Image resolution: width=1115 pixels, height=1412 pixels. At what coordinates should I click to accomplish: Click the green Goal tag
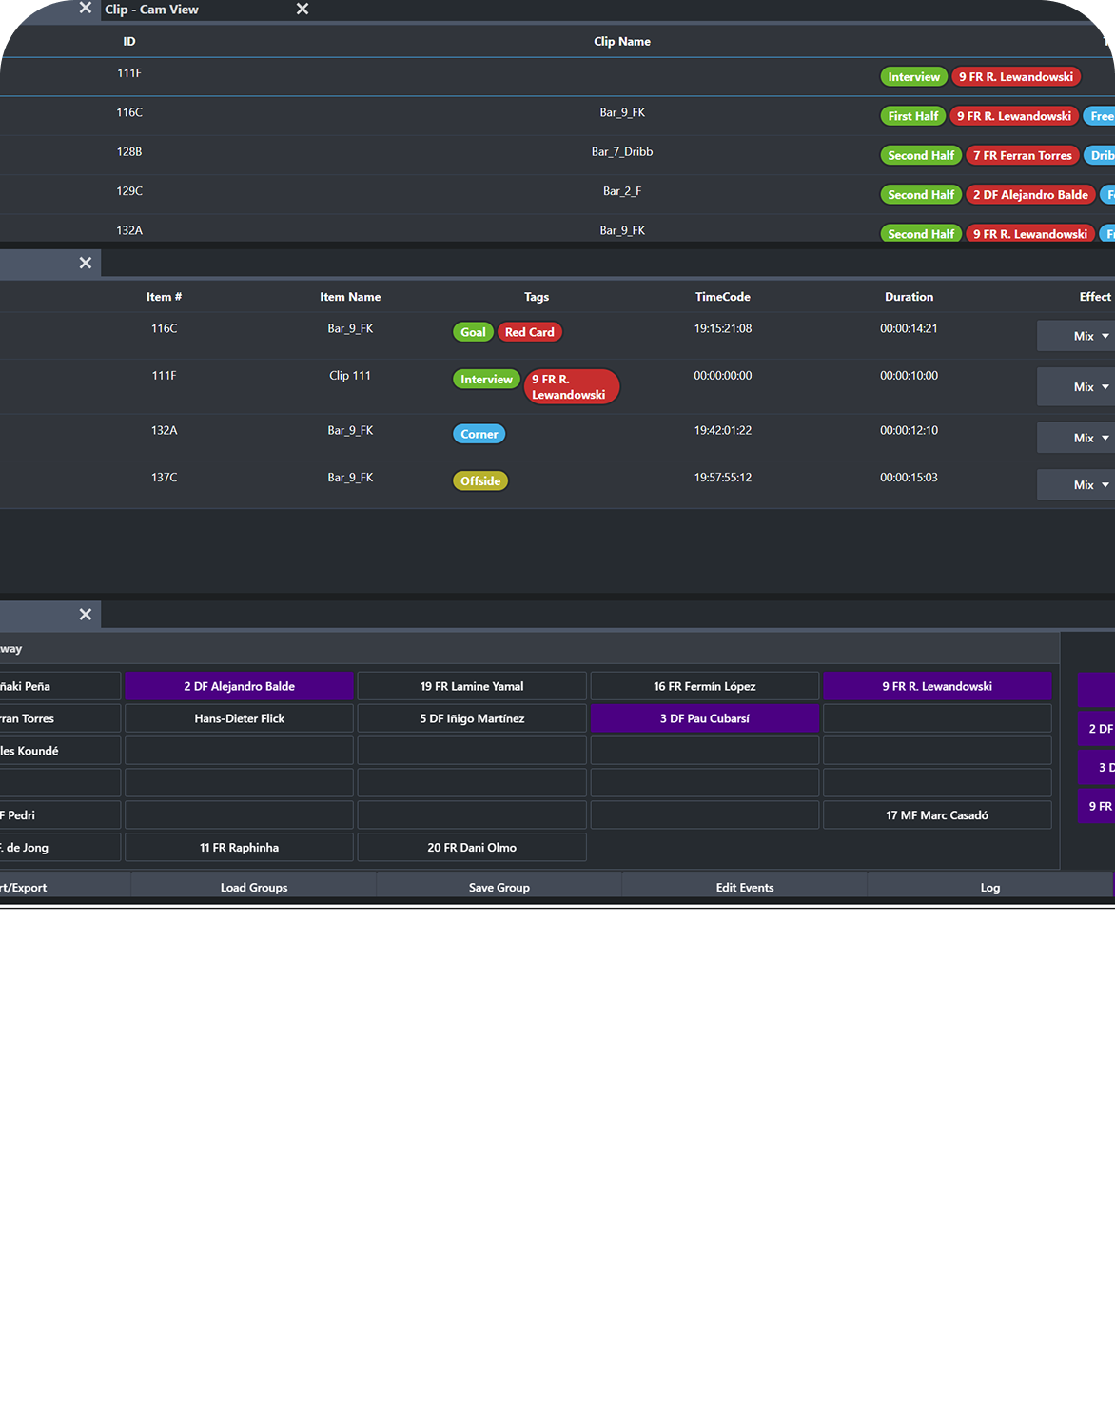(473, 332)
